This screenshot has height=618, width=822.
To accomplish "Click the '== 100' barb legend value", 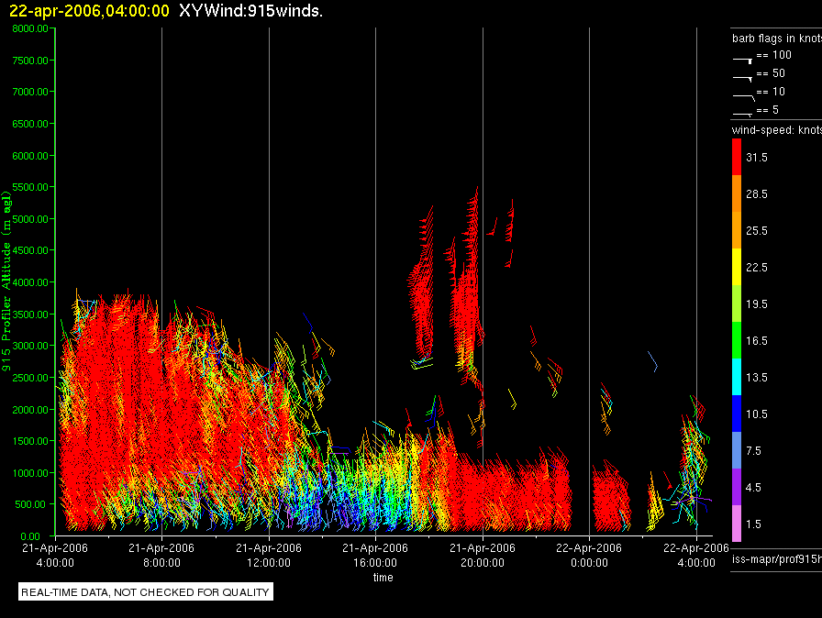I will pos(773,55).
